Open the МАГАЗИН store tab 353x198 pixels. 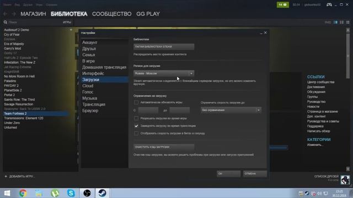(x=33, y=14)
